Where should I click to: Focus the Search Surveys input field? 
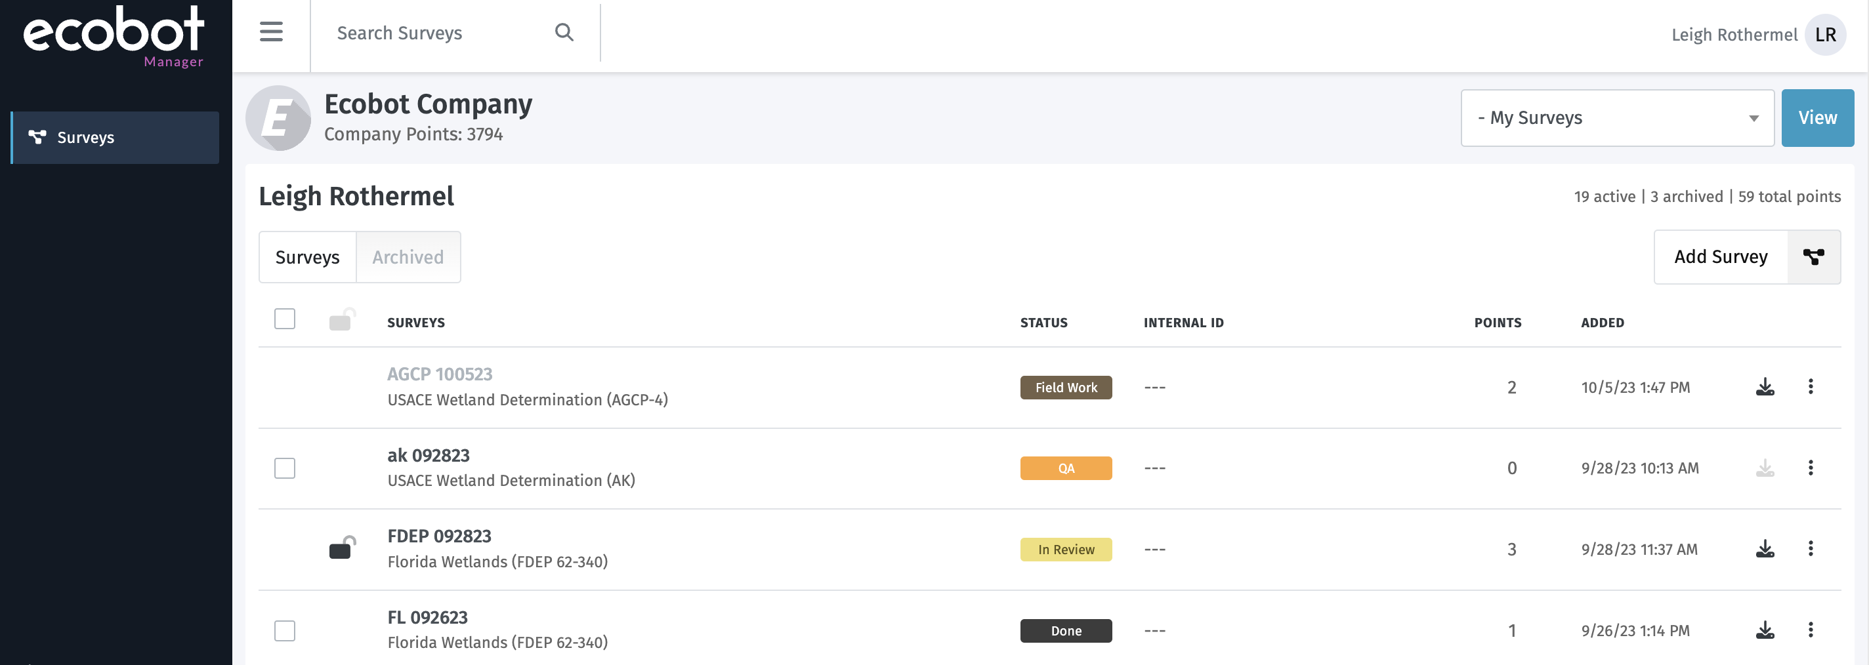coord(435,33)
